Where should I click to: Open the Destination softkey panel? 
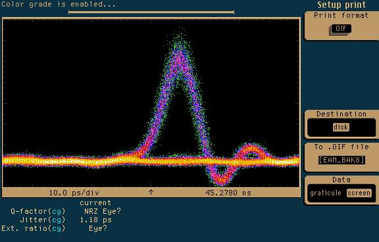[x=341, y=124]
